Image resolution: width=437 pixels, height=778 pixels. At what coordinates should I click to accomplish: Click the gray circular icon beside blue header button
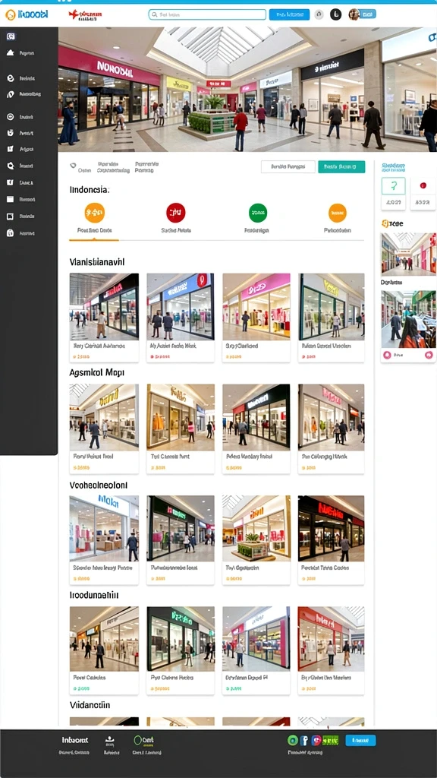pyautogui.click(x=319, y=14)
